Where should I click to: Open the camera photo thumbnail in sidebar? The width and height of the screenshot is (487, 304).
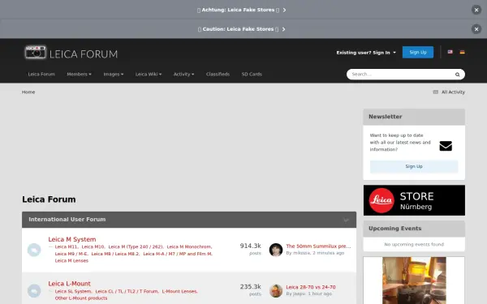pos(414,280)
